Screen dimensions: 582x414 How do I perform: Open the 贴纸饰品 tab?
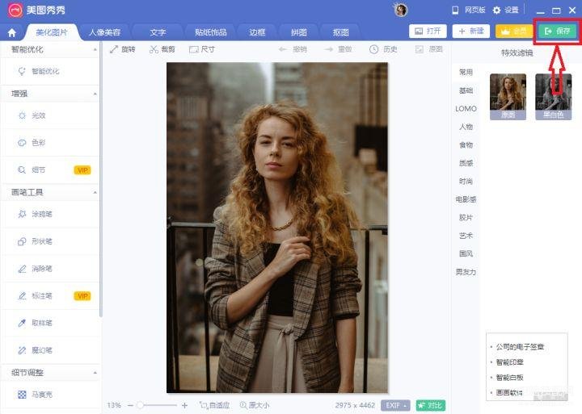[x=210, y=32]
